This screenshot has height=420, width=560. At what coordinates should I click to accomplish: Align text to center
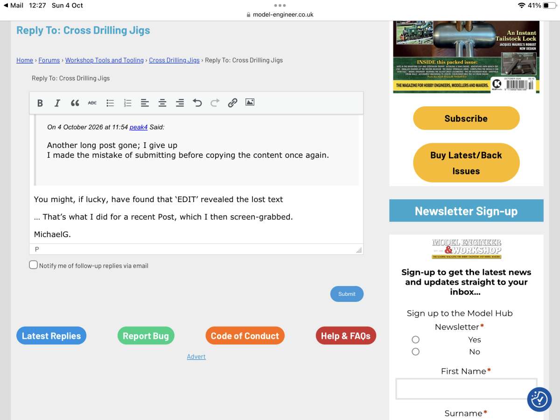(x=162, y=103)
